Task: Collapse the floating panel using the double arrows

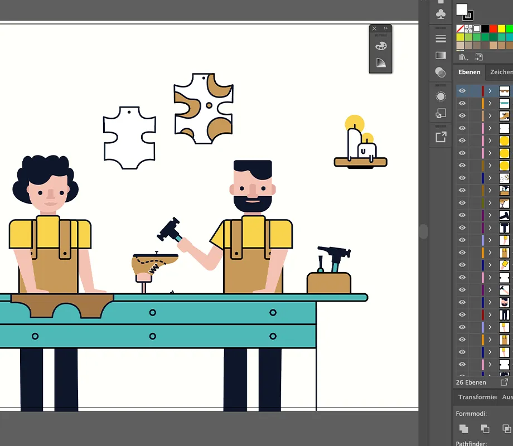Action: 385,28
